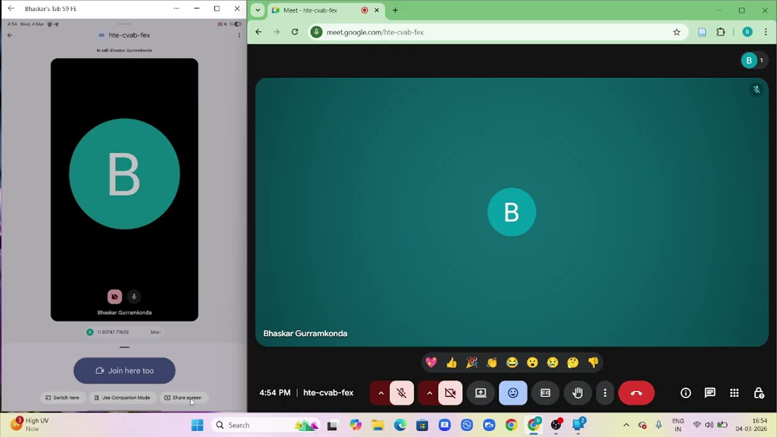The width and height of the screenshot is (777, 437).
Task: Expand audio settings arrow beside microphone
Action: click(x=381, y=393)
